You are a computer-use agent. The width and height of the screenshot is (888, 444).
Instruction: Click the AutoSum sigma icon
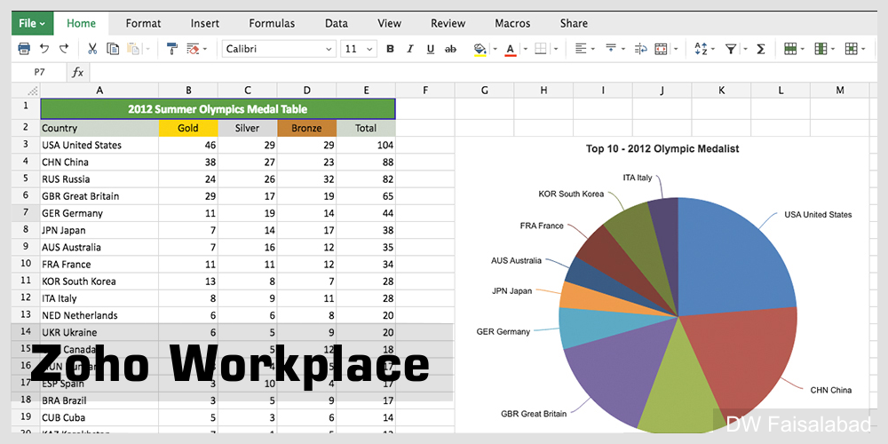tap(761, 49)
